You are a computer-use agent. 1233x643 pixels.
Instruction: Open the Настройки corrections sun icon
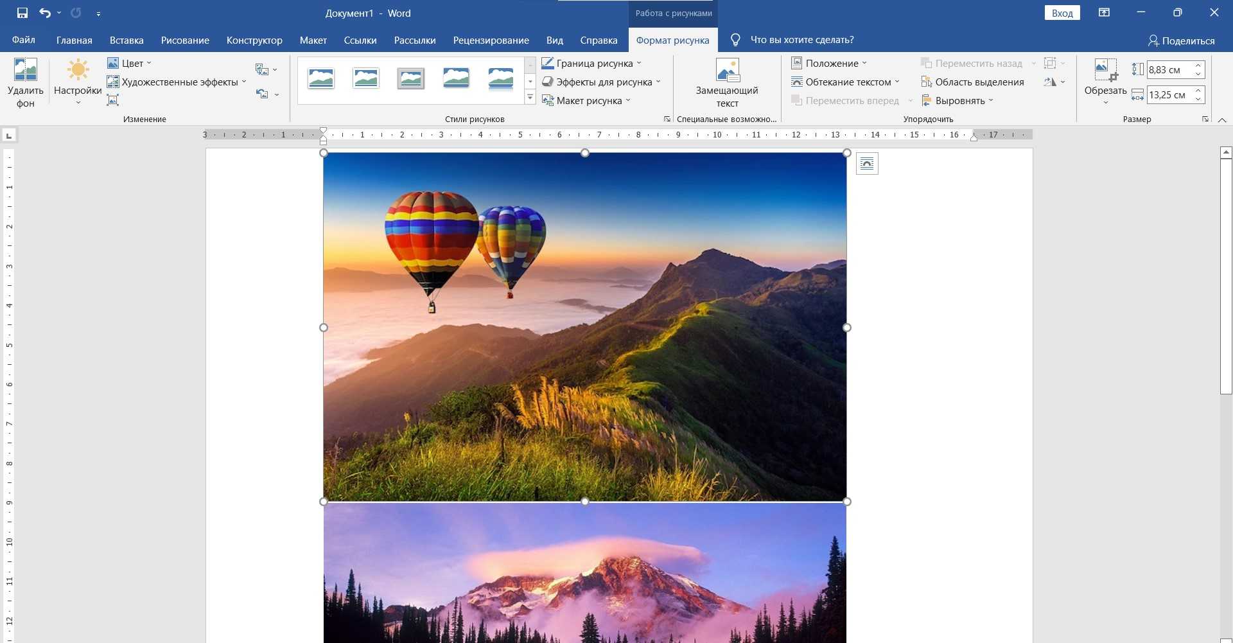pyautogui.click(x=78, y=69)
